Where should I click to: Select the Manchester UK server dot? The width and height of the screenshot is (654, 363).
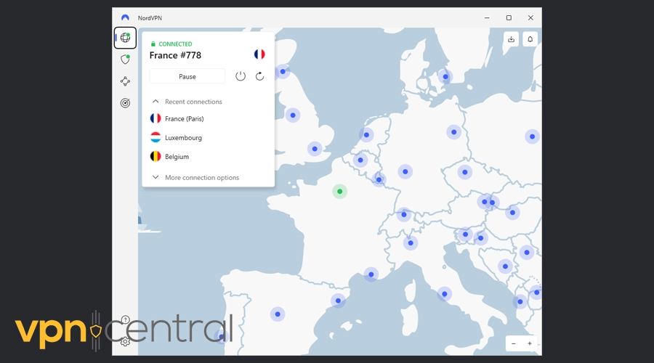293,115
